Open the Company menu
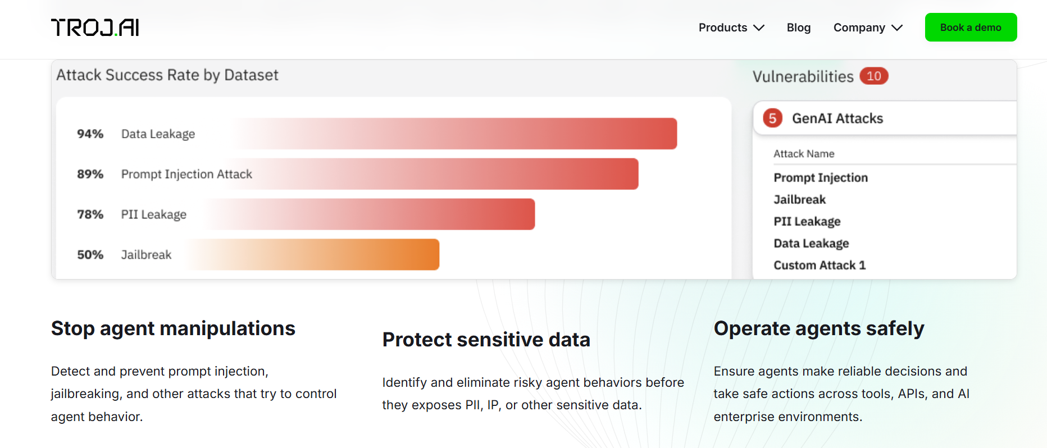 click(x=868, y=28)
